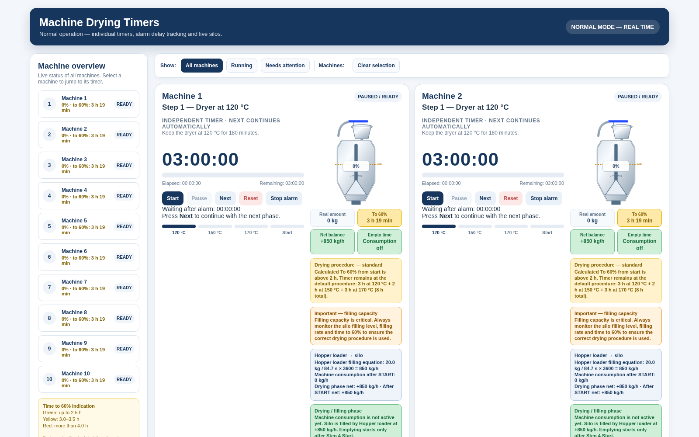
Task: Stop alarm on Machine 1
Action: (284, 198)
